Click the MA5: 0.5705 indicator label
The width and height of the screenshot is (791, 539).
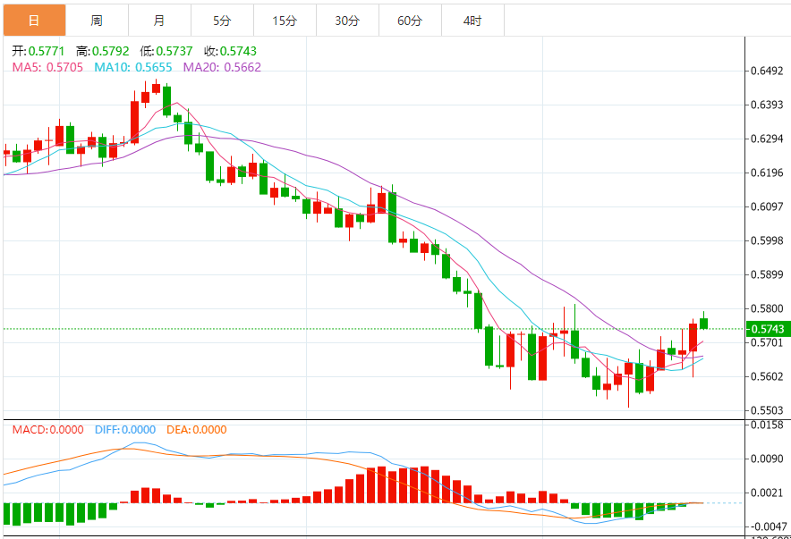pos(47,67)
